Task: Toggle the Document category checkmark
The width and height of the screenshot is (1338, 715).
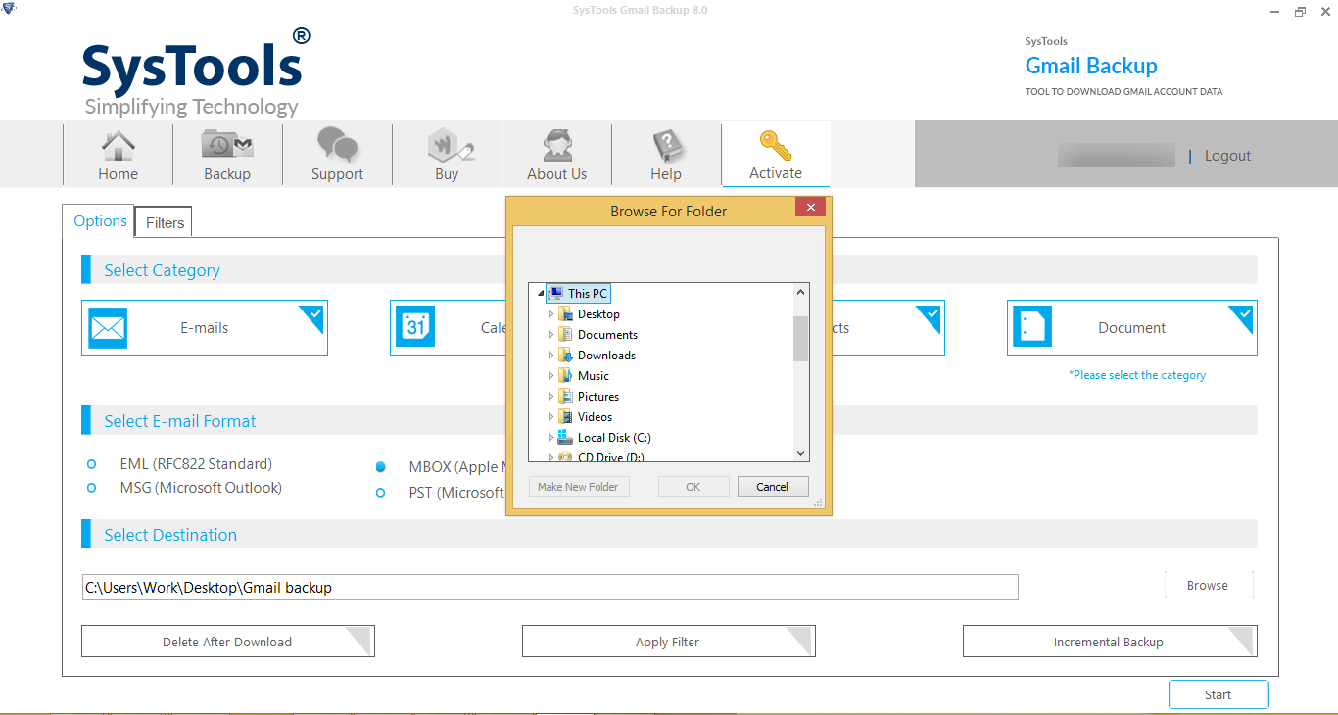Action: click(1243, 315)
